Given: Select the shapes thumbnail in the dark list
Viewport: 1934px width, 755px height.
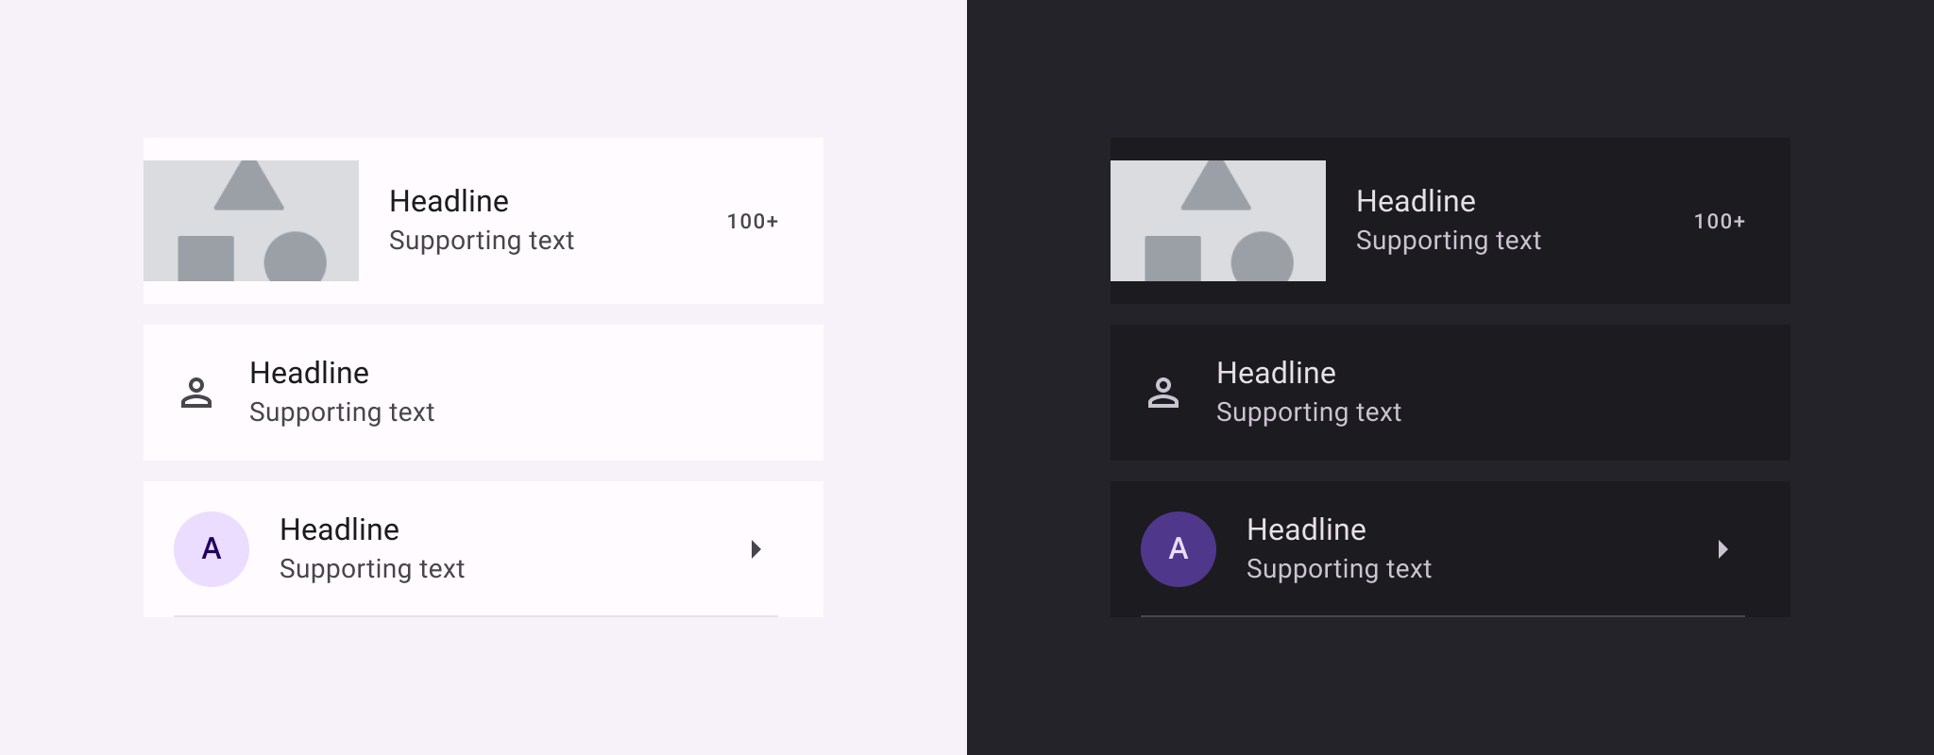Looking at the screenshot, I should [x=1218, y=221].
